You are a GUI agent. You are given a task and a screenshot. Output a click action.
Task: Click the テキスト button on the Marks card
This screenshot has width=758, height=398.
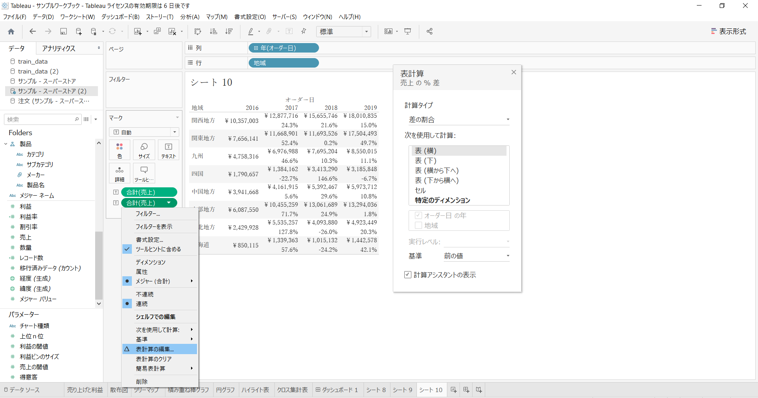tap(169, 150)
